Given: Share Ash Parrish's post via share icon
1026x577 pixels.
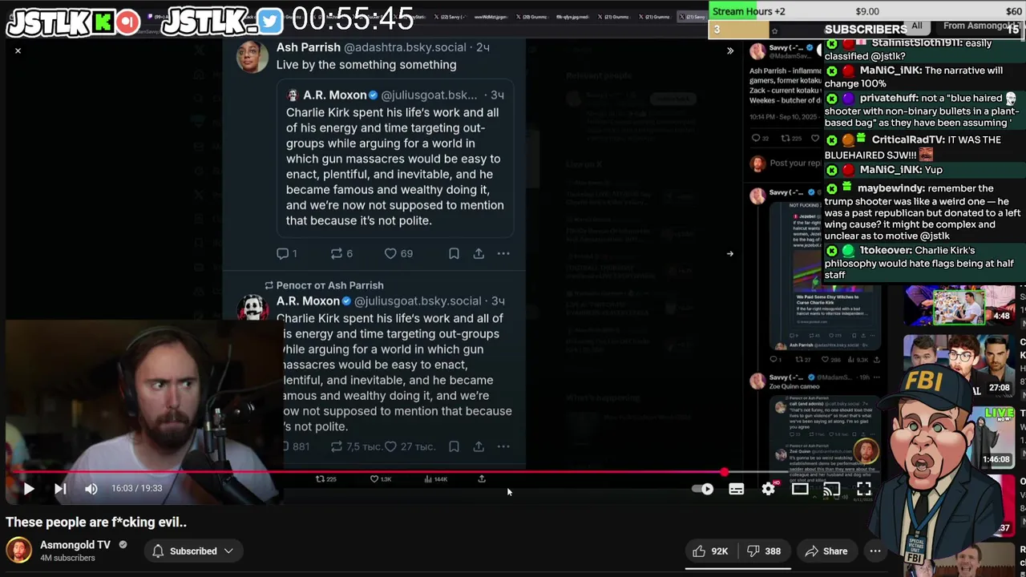Looking at the screenshot, I should click(479, 254).
